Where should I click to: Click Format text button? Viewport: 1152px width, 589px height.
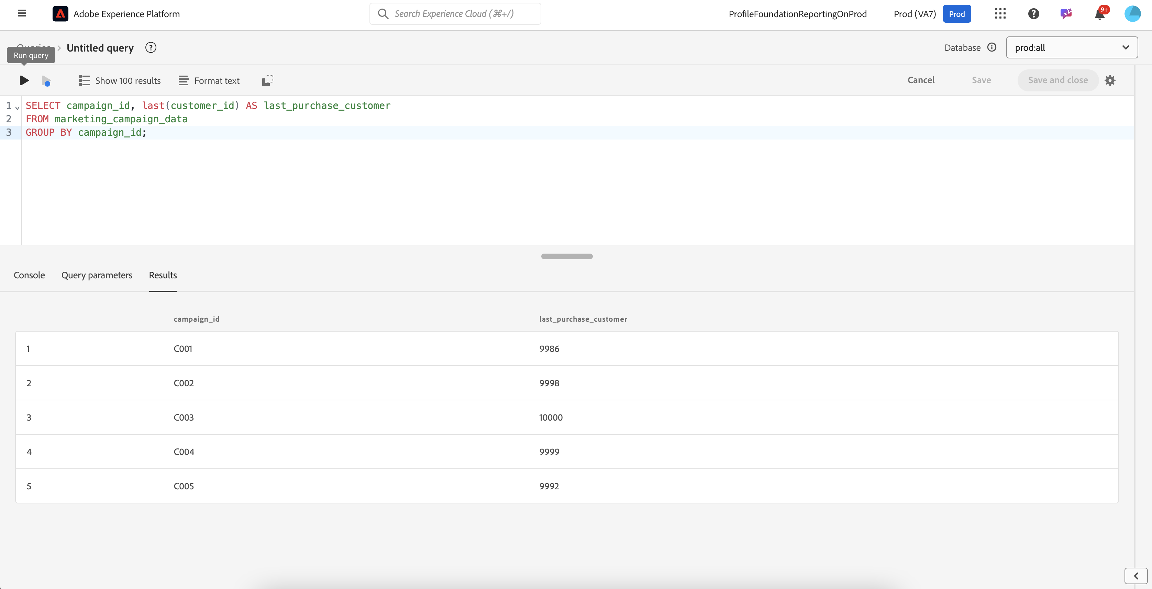pos(209,80)
